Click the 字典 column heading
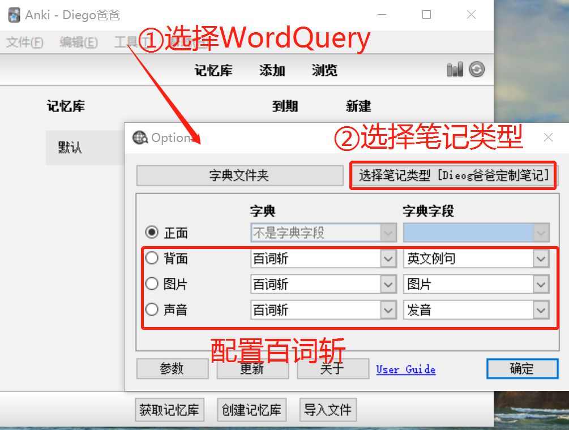This screenshot has height=430, width=569. [x=263, y=210]
